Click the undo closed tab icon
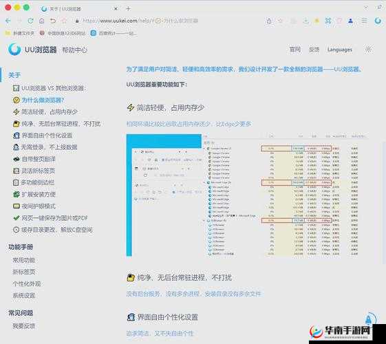Image resolution: width=386 pixels, height=344 pixels. [x=53, y=21]
